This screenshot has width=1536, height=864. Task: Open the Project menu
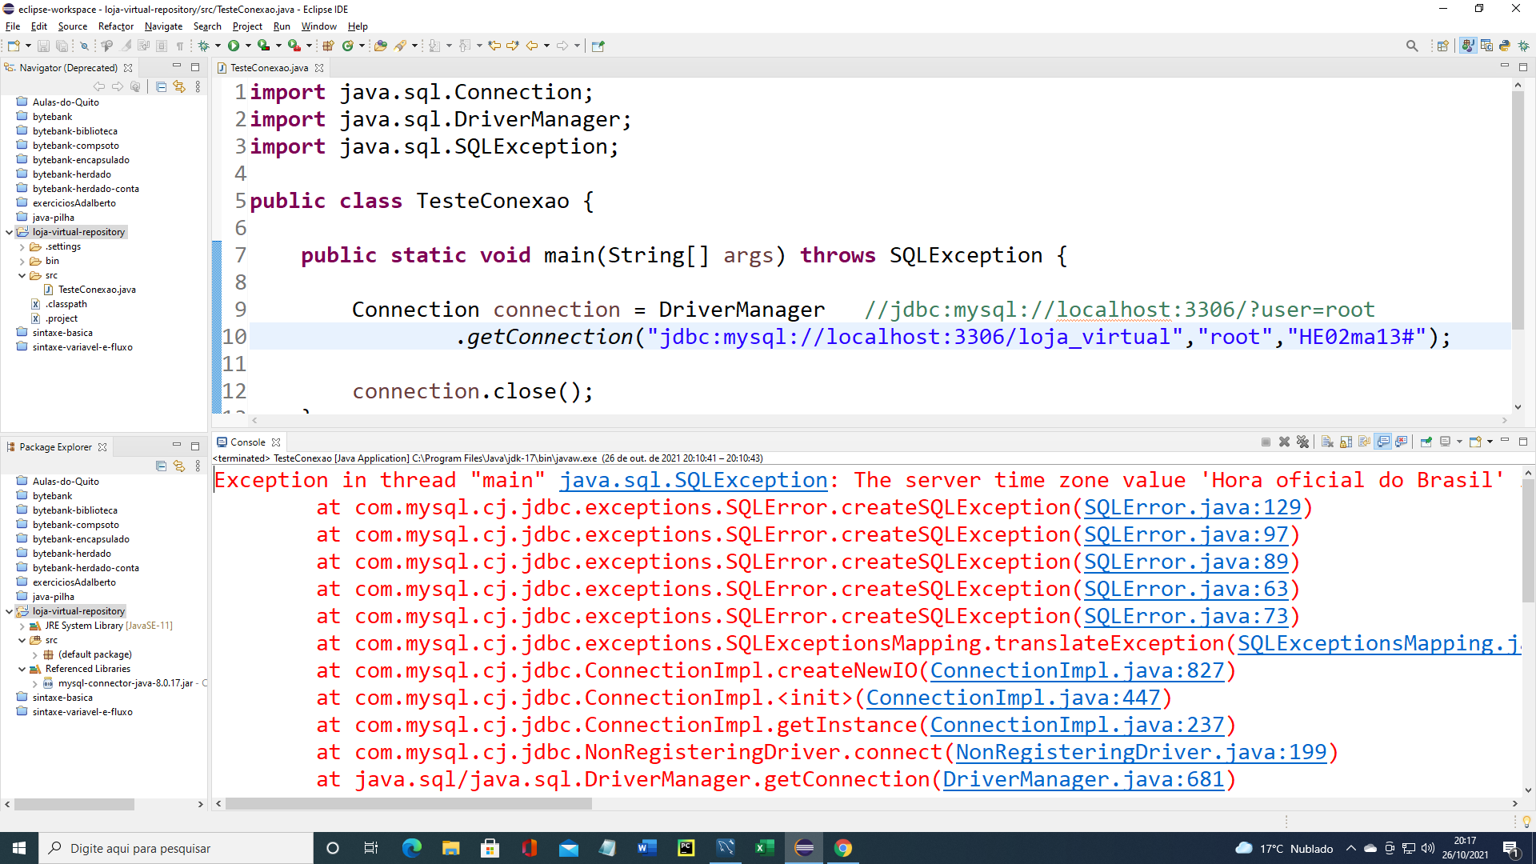tap(247, 26)
